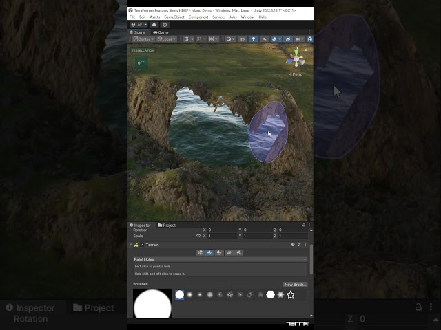Switch to the Inspector tab
Image resolution: width=441 pixels, height=330 pixels.
click(141, 225)
